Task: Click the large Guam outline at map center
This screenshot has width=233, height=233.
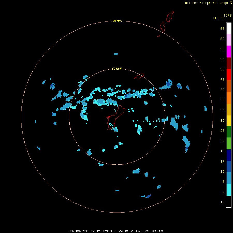Action: tap(115, 117)
